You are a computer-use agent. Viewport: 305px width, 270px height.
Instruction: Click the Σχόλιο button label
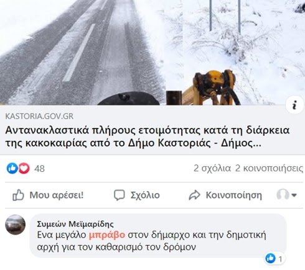click(x=145, y=195)
